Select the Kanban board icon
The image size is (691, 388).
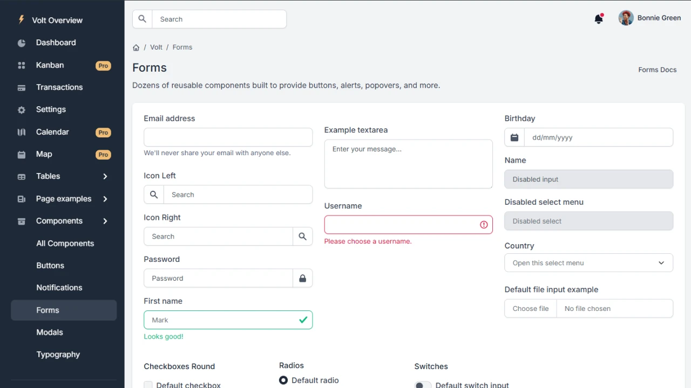[21, 65]
